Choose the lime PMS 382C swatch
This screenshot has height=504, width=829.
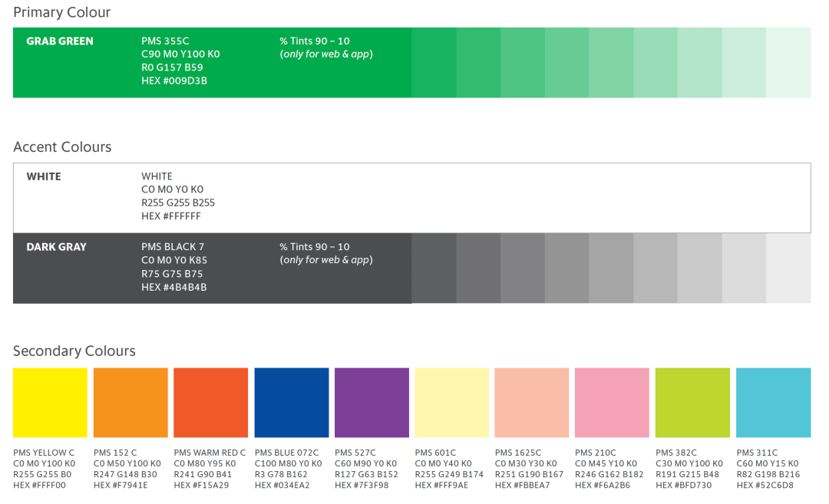692,403
